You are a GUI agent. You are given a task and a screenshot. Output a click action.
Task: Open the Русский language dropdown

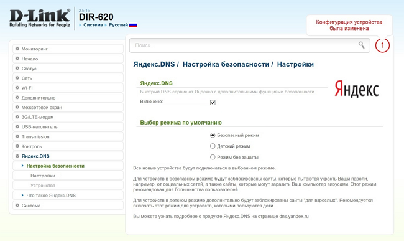coord(118,25)
